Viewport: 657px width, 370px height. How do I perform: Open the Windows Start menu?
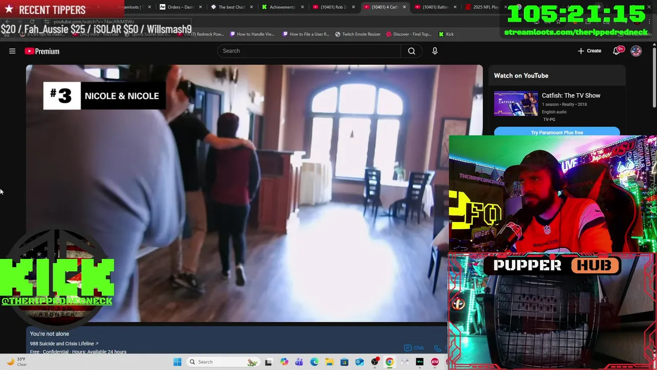(x=177, y=362)
